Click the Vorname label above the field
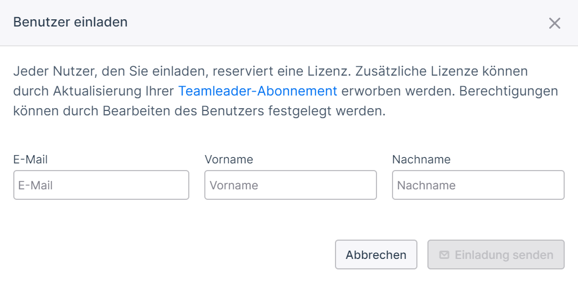Screen dimensions: 578x281 tap(229, 159)
